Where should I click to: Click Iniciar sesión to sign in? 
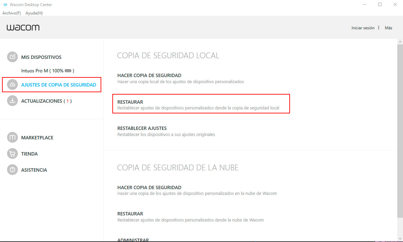pos(363,28)
